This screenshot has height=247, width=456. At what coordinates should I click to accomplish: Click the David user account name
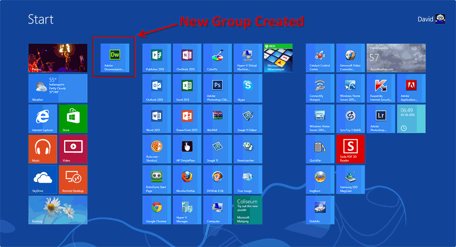click(x=425, y=19)
